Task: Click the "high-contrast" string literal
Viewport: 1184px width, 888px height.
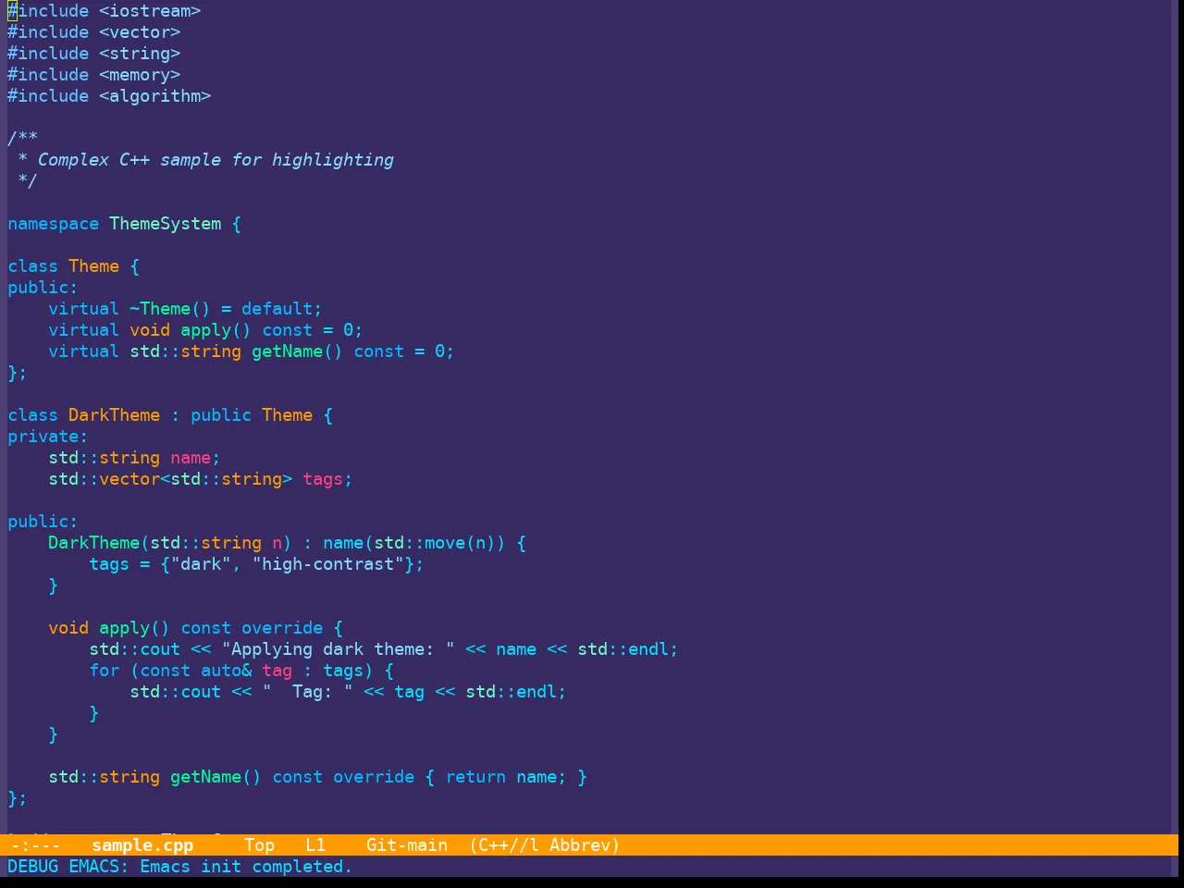Action: 328,564
